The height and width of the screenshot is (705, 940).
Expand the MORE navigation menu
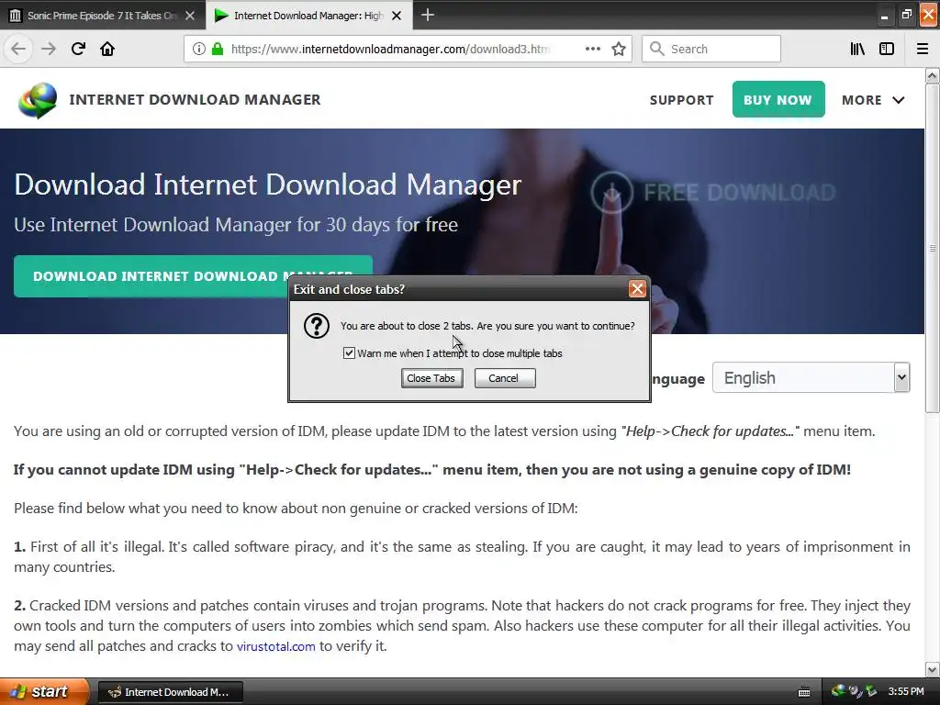pyautogui.click(x=873, y=100)
